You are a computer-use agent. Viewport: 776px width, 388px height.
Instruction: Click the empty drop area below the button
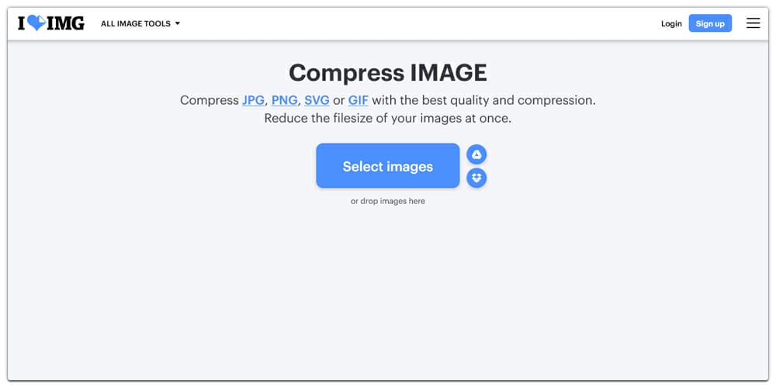[388, 292]
